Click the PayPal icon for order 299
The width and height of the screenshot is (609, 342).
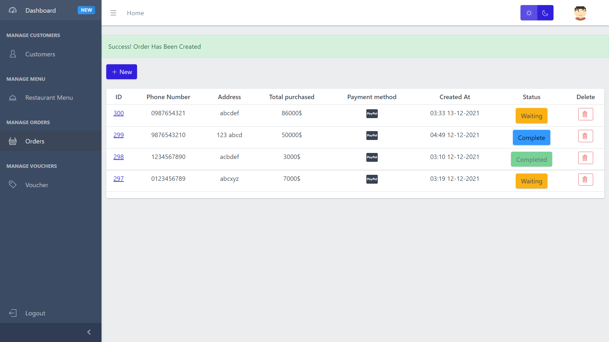tap(372, 135)
